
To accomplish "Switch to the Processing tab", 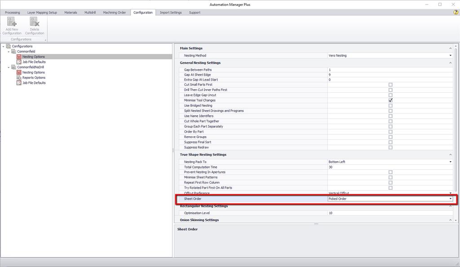I will coord(12,13).
